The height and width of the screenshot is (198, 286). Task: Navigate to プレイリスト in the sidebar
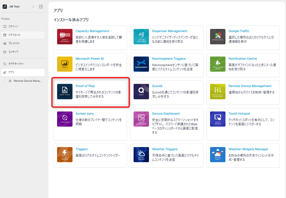(x=23, y=43)
